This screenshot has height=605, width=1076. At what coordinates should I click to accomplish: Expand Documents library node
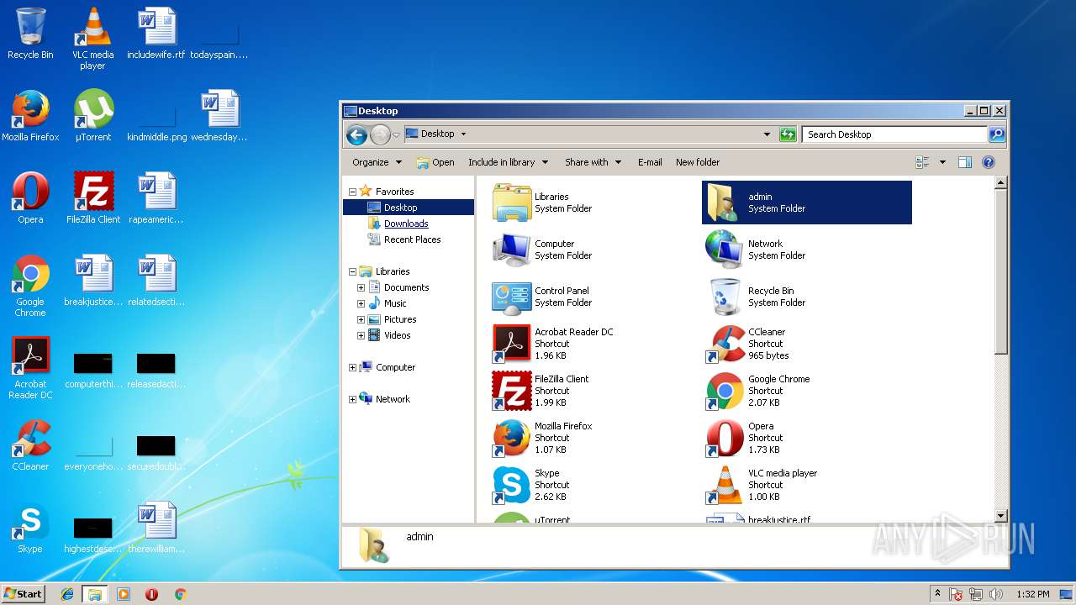point(361,287)
